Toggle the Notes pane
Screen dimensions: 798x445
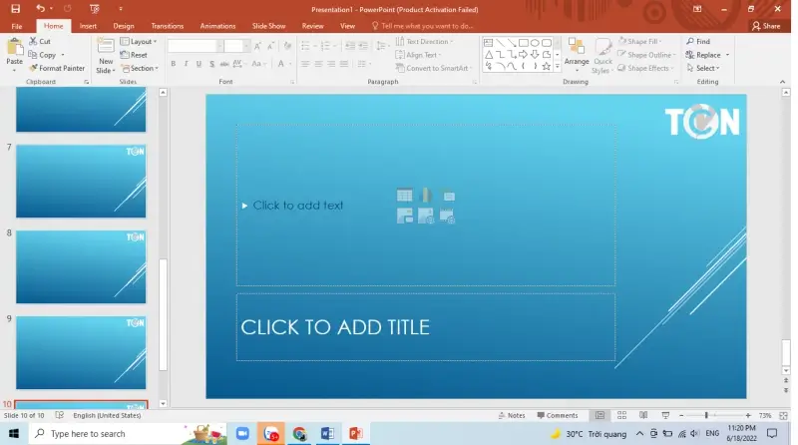pyautogui.click(x=511, y=415)
